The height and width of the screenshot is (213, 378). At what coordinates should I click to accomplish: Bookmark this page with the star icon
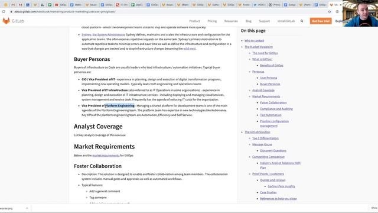point(330,12)
